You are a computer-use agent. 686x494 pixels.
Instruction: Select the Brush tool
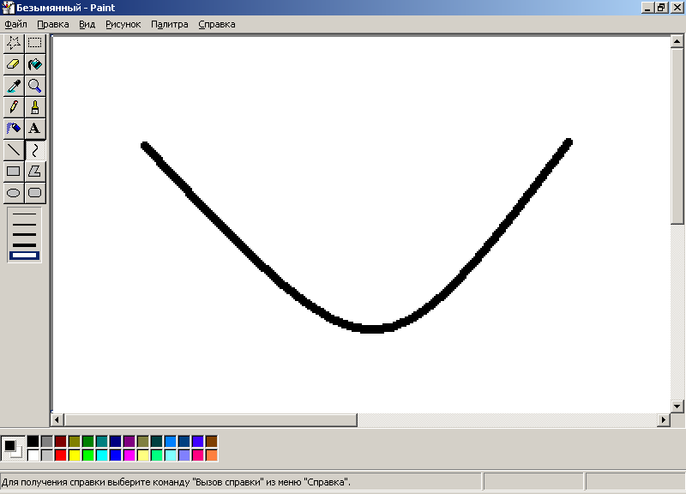35,107
